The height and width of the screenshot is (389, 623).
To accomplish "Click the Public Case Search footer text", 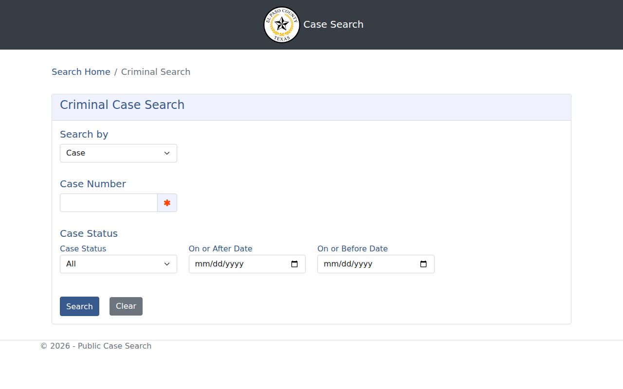I will click(96, 346).
